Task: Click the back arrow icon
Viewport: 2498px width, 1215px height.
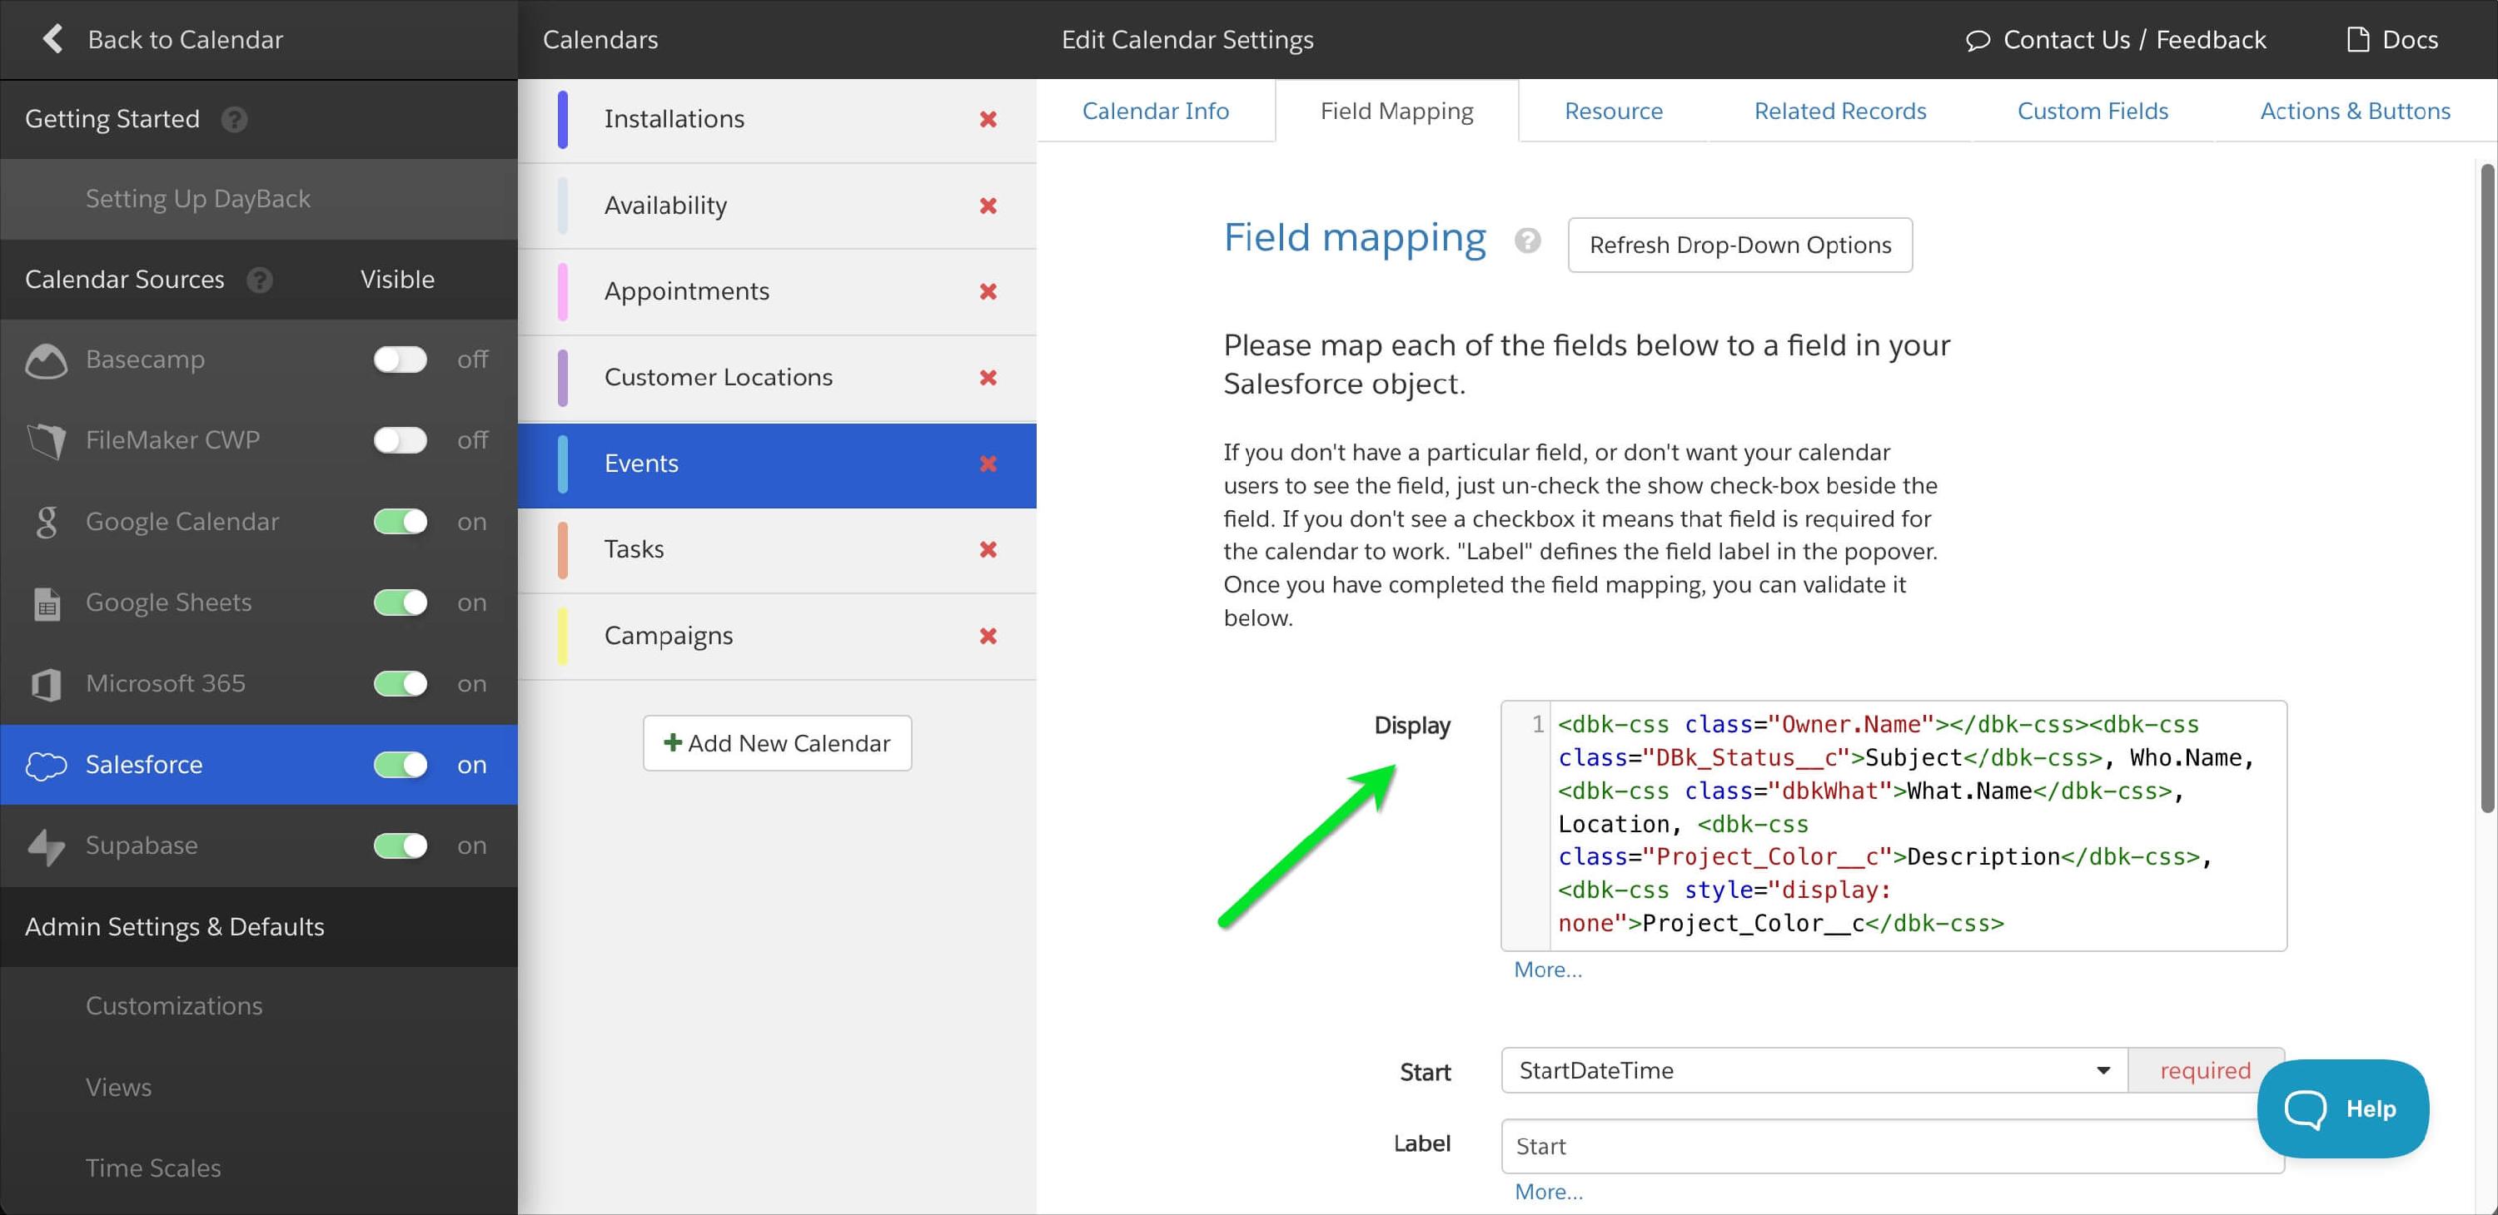Action: pos(52,39)
